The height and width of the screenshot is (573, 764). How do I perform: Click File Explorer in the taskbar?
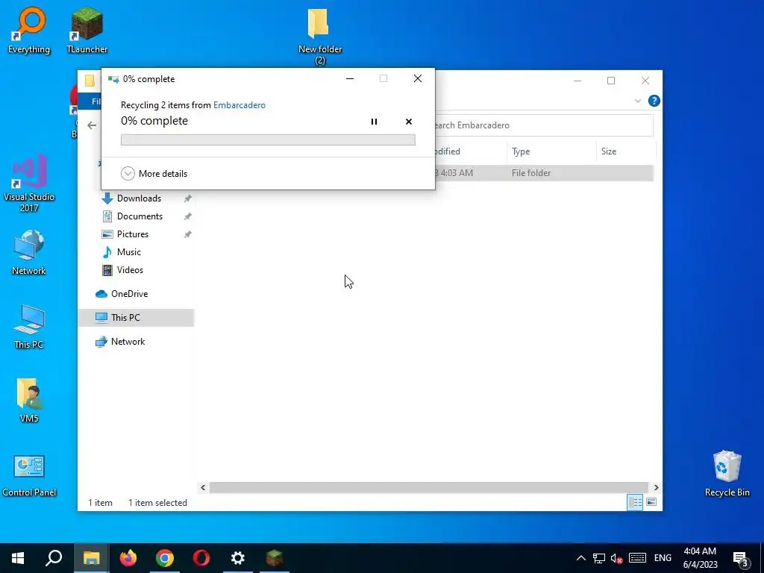(92, 558)
